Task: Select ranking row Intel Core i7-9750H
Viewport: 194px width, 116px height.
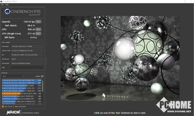Action: (22, 88)
